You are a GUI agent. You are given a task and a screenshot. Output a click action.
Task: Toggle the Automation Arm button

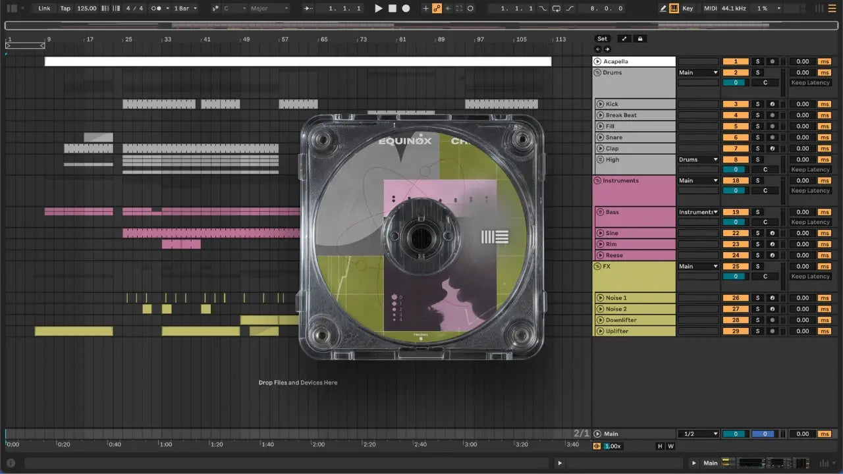click(x=436, y=9)
